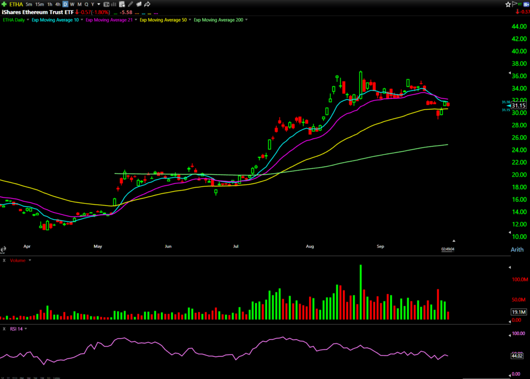Click the Exp Moving Average 50 yellow label

[163, 20]
